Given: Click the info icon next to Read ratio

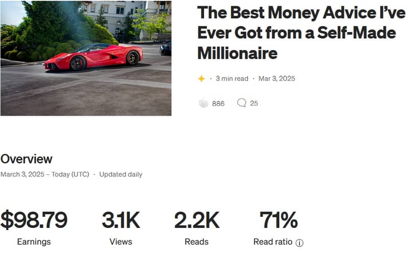Looking at the screenshot, I should [299, 243].
